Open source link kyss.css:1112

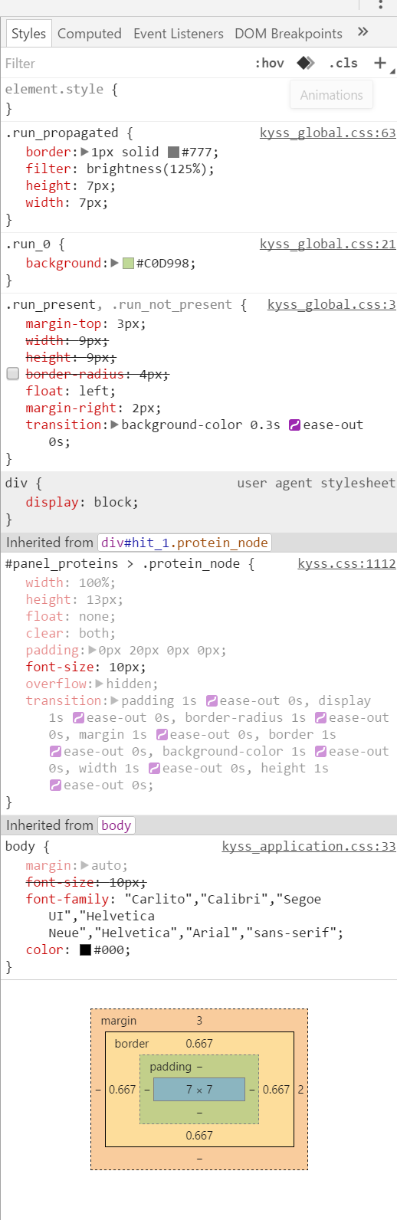346,563
